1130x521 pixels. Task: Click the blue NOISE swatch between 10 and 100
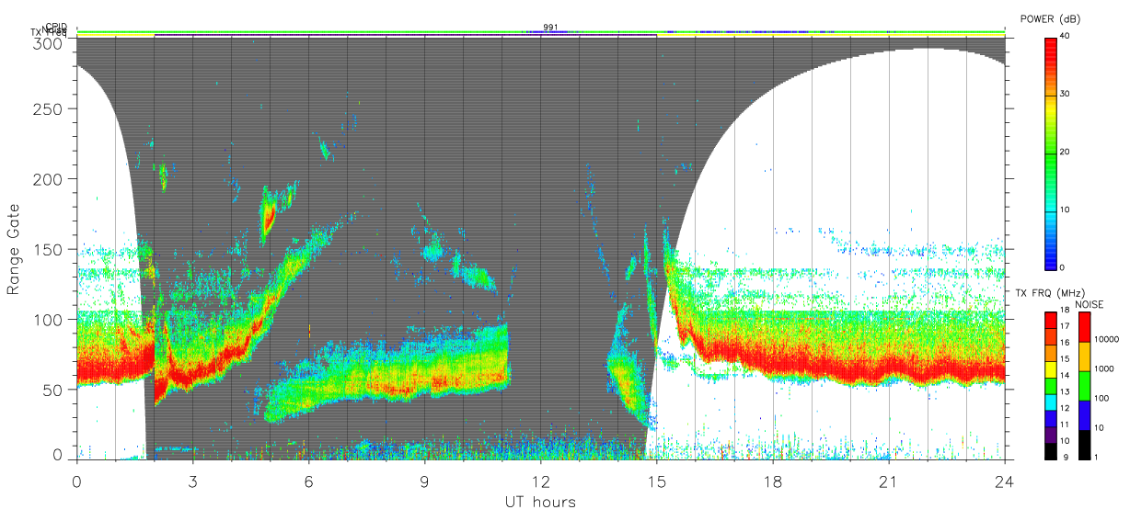pos(1084,414)
